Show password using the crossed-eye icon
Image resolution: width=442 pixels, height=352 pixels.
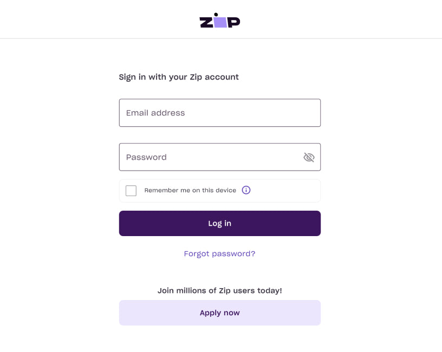click(x=309, y=157)
